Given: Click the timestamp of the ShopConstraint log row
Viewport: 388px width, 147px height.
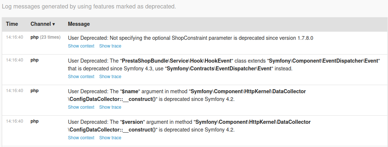Looking at the screenshot, I should tap(15, 37).
